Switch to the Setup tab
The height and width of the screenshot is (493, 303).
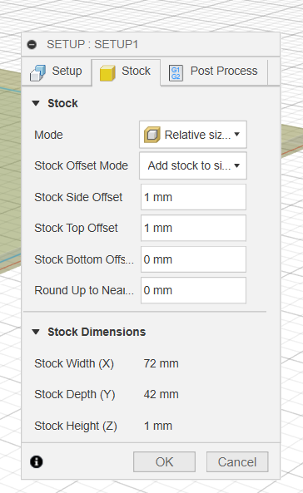[x=57, y=72]
